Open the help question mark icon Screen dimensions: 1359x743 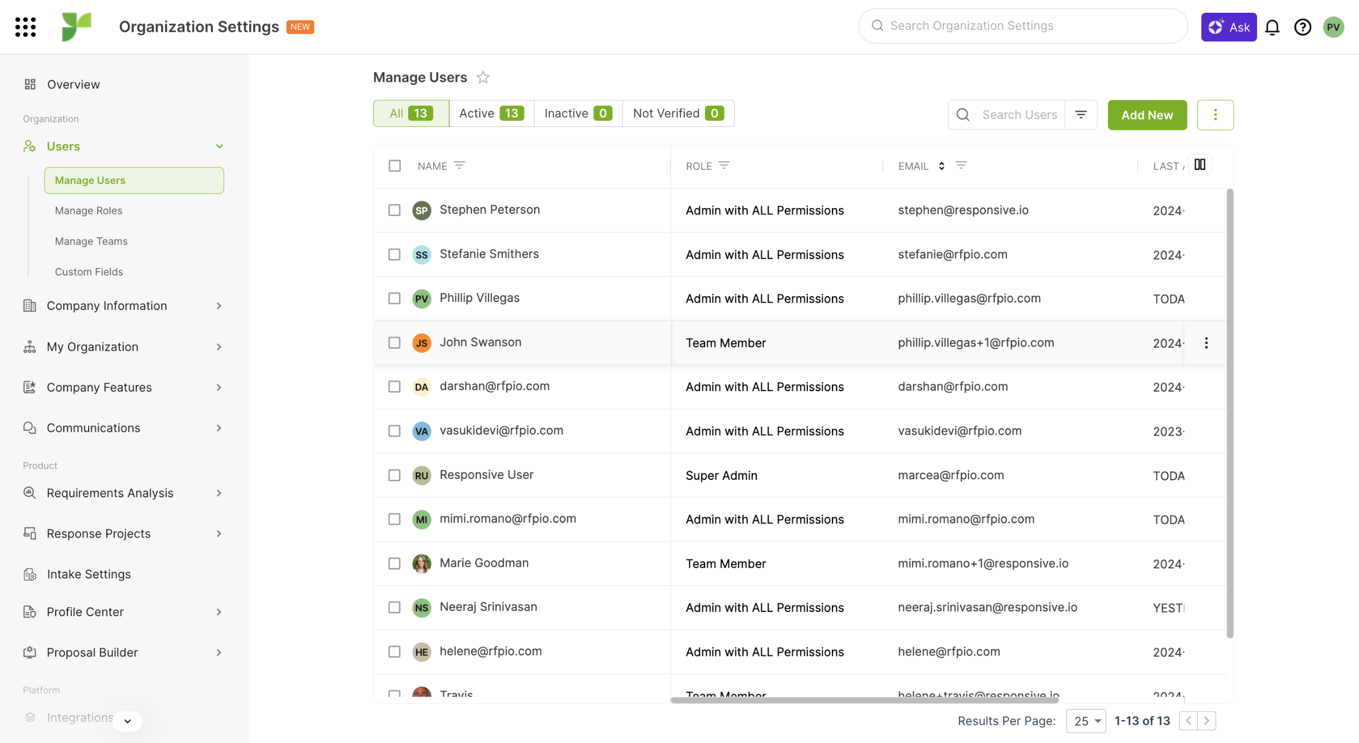coord(1302,27)
